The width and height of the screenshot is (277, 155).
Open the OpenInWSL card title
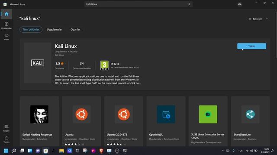point(156,135)
